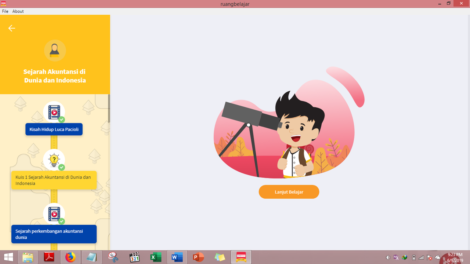This screenshot has width=470, height=264.
Task: Open the clock and date in tray
Action: click(455, 257)
